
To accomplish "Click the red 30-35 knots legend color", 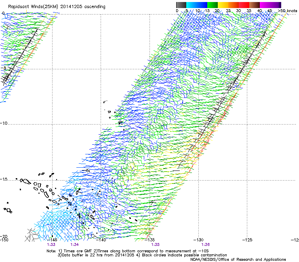I will [244, 5].
